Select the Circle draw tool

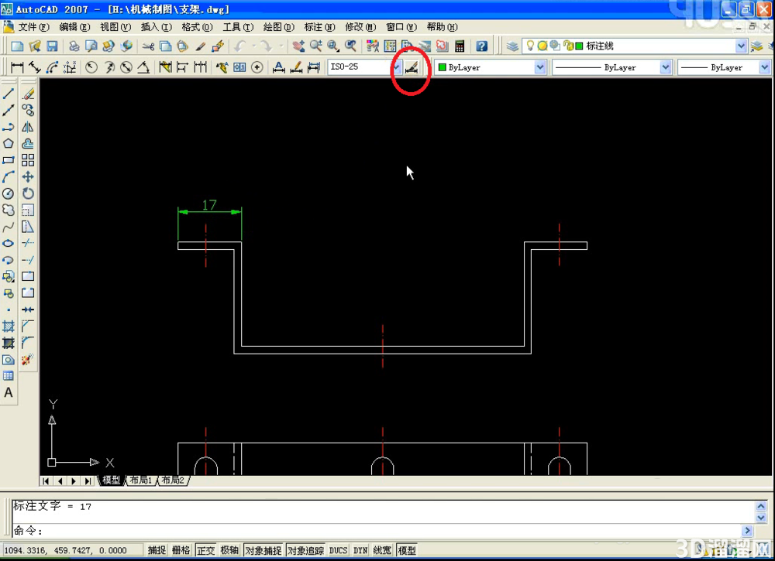tap(9, 193)
